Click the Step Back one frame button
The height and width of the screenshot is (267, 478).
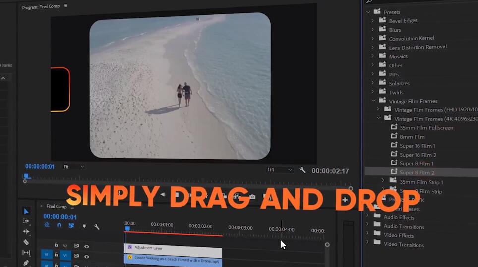coord(163,194)
